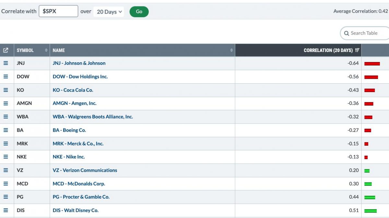The image size is (389, 218).
Task: Open the NKE - Nike Inc. link
Action: pyautogui.click(x=69, y=157)
